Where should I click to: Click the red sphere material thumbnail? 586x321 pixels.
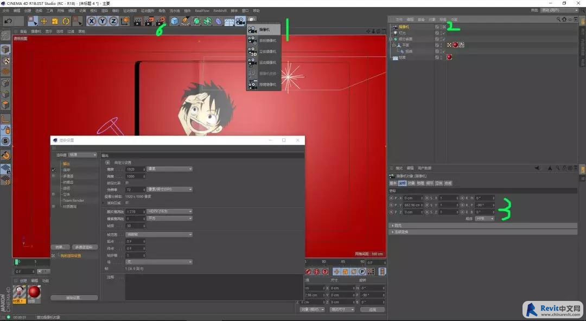click(x=34, y=293)
